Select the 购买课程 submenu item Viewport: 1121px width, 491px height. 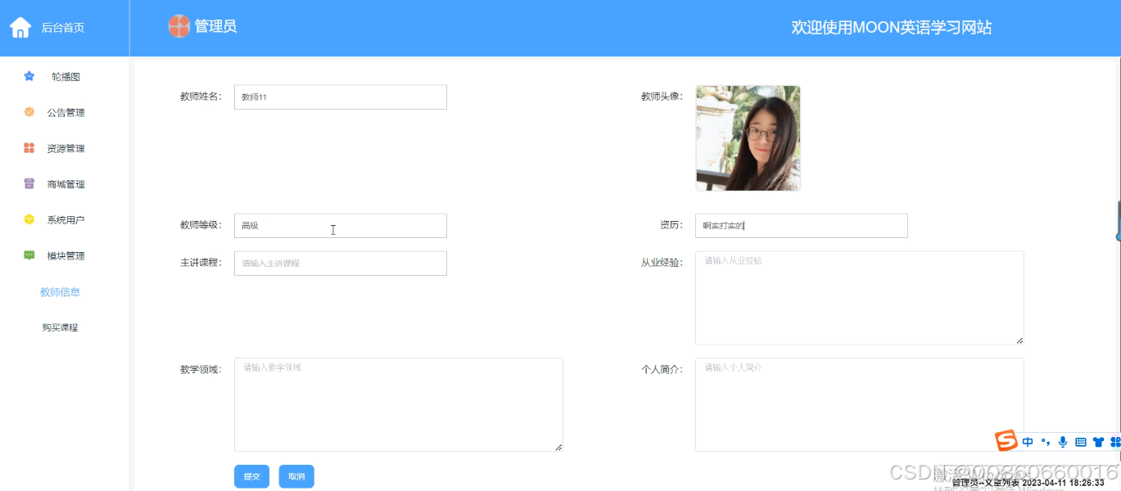coord(60,327)
